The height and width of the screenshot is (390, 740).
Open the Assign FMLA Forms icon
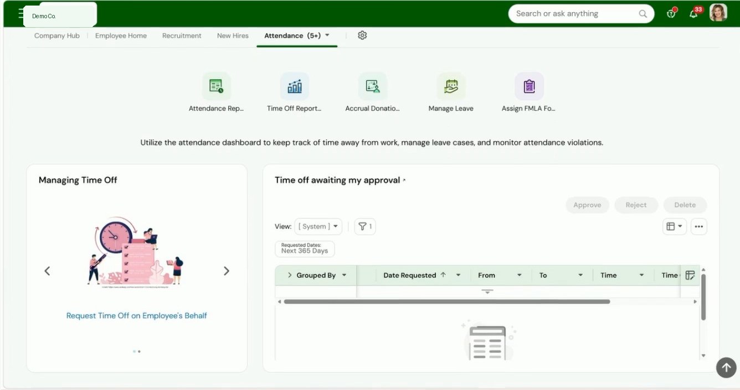pos(529,86)
